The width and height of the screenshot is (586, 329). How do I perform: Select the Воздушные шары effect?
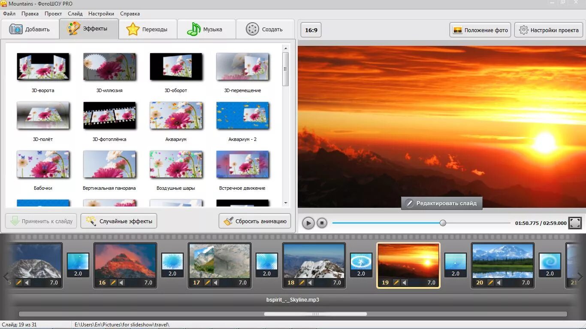(x=176, y=164)
